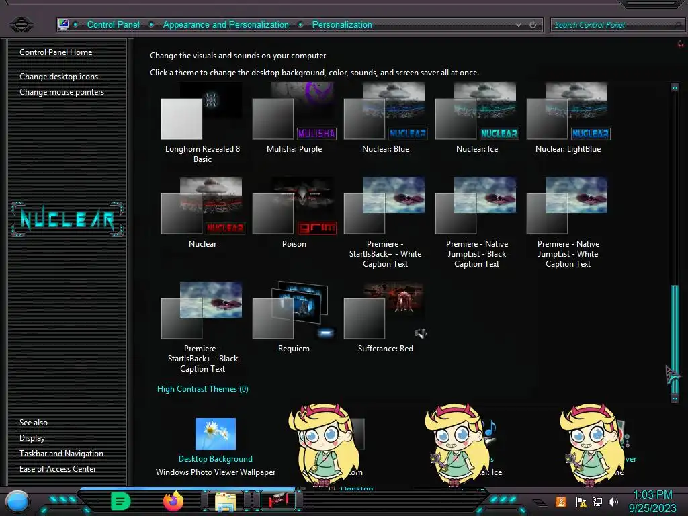The width and height of the screenshot is (688, 516).
Task: Open Display settings link
Action: (x=32, y=438)
